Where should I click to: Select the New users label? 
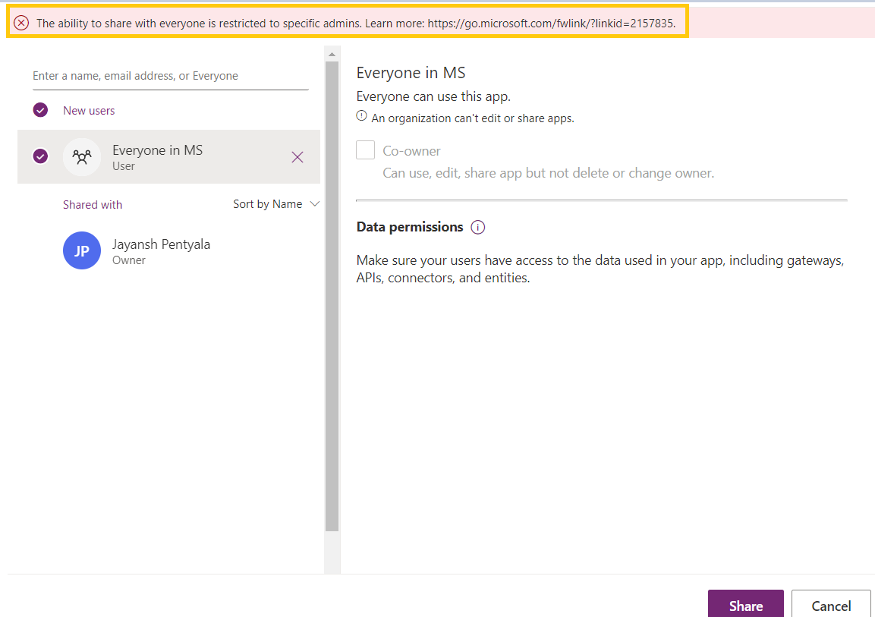pos(89,111)
